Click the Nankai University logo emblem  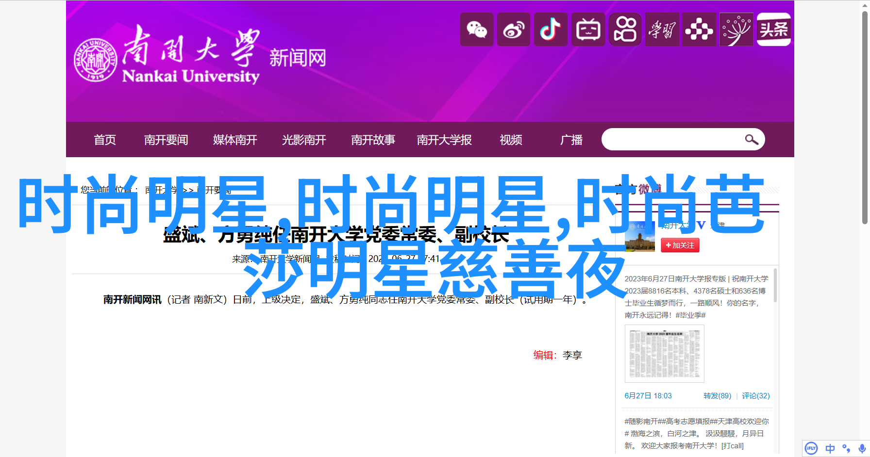pos(95,60)
